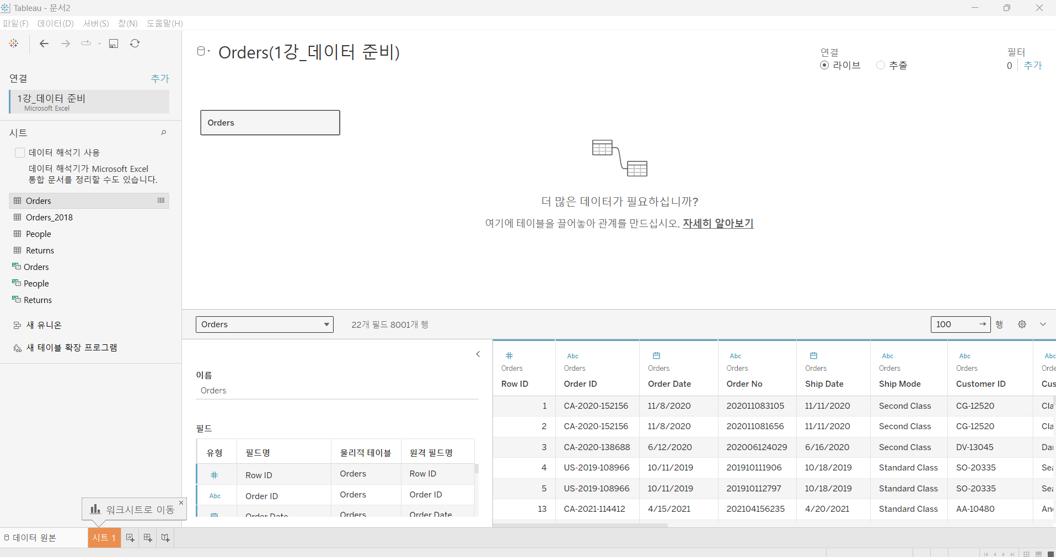The height and width of the screenshot is (557, 1056).
Task: Select the People sheet table
Action: tap(38, 234)
